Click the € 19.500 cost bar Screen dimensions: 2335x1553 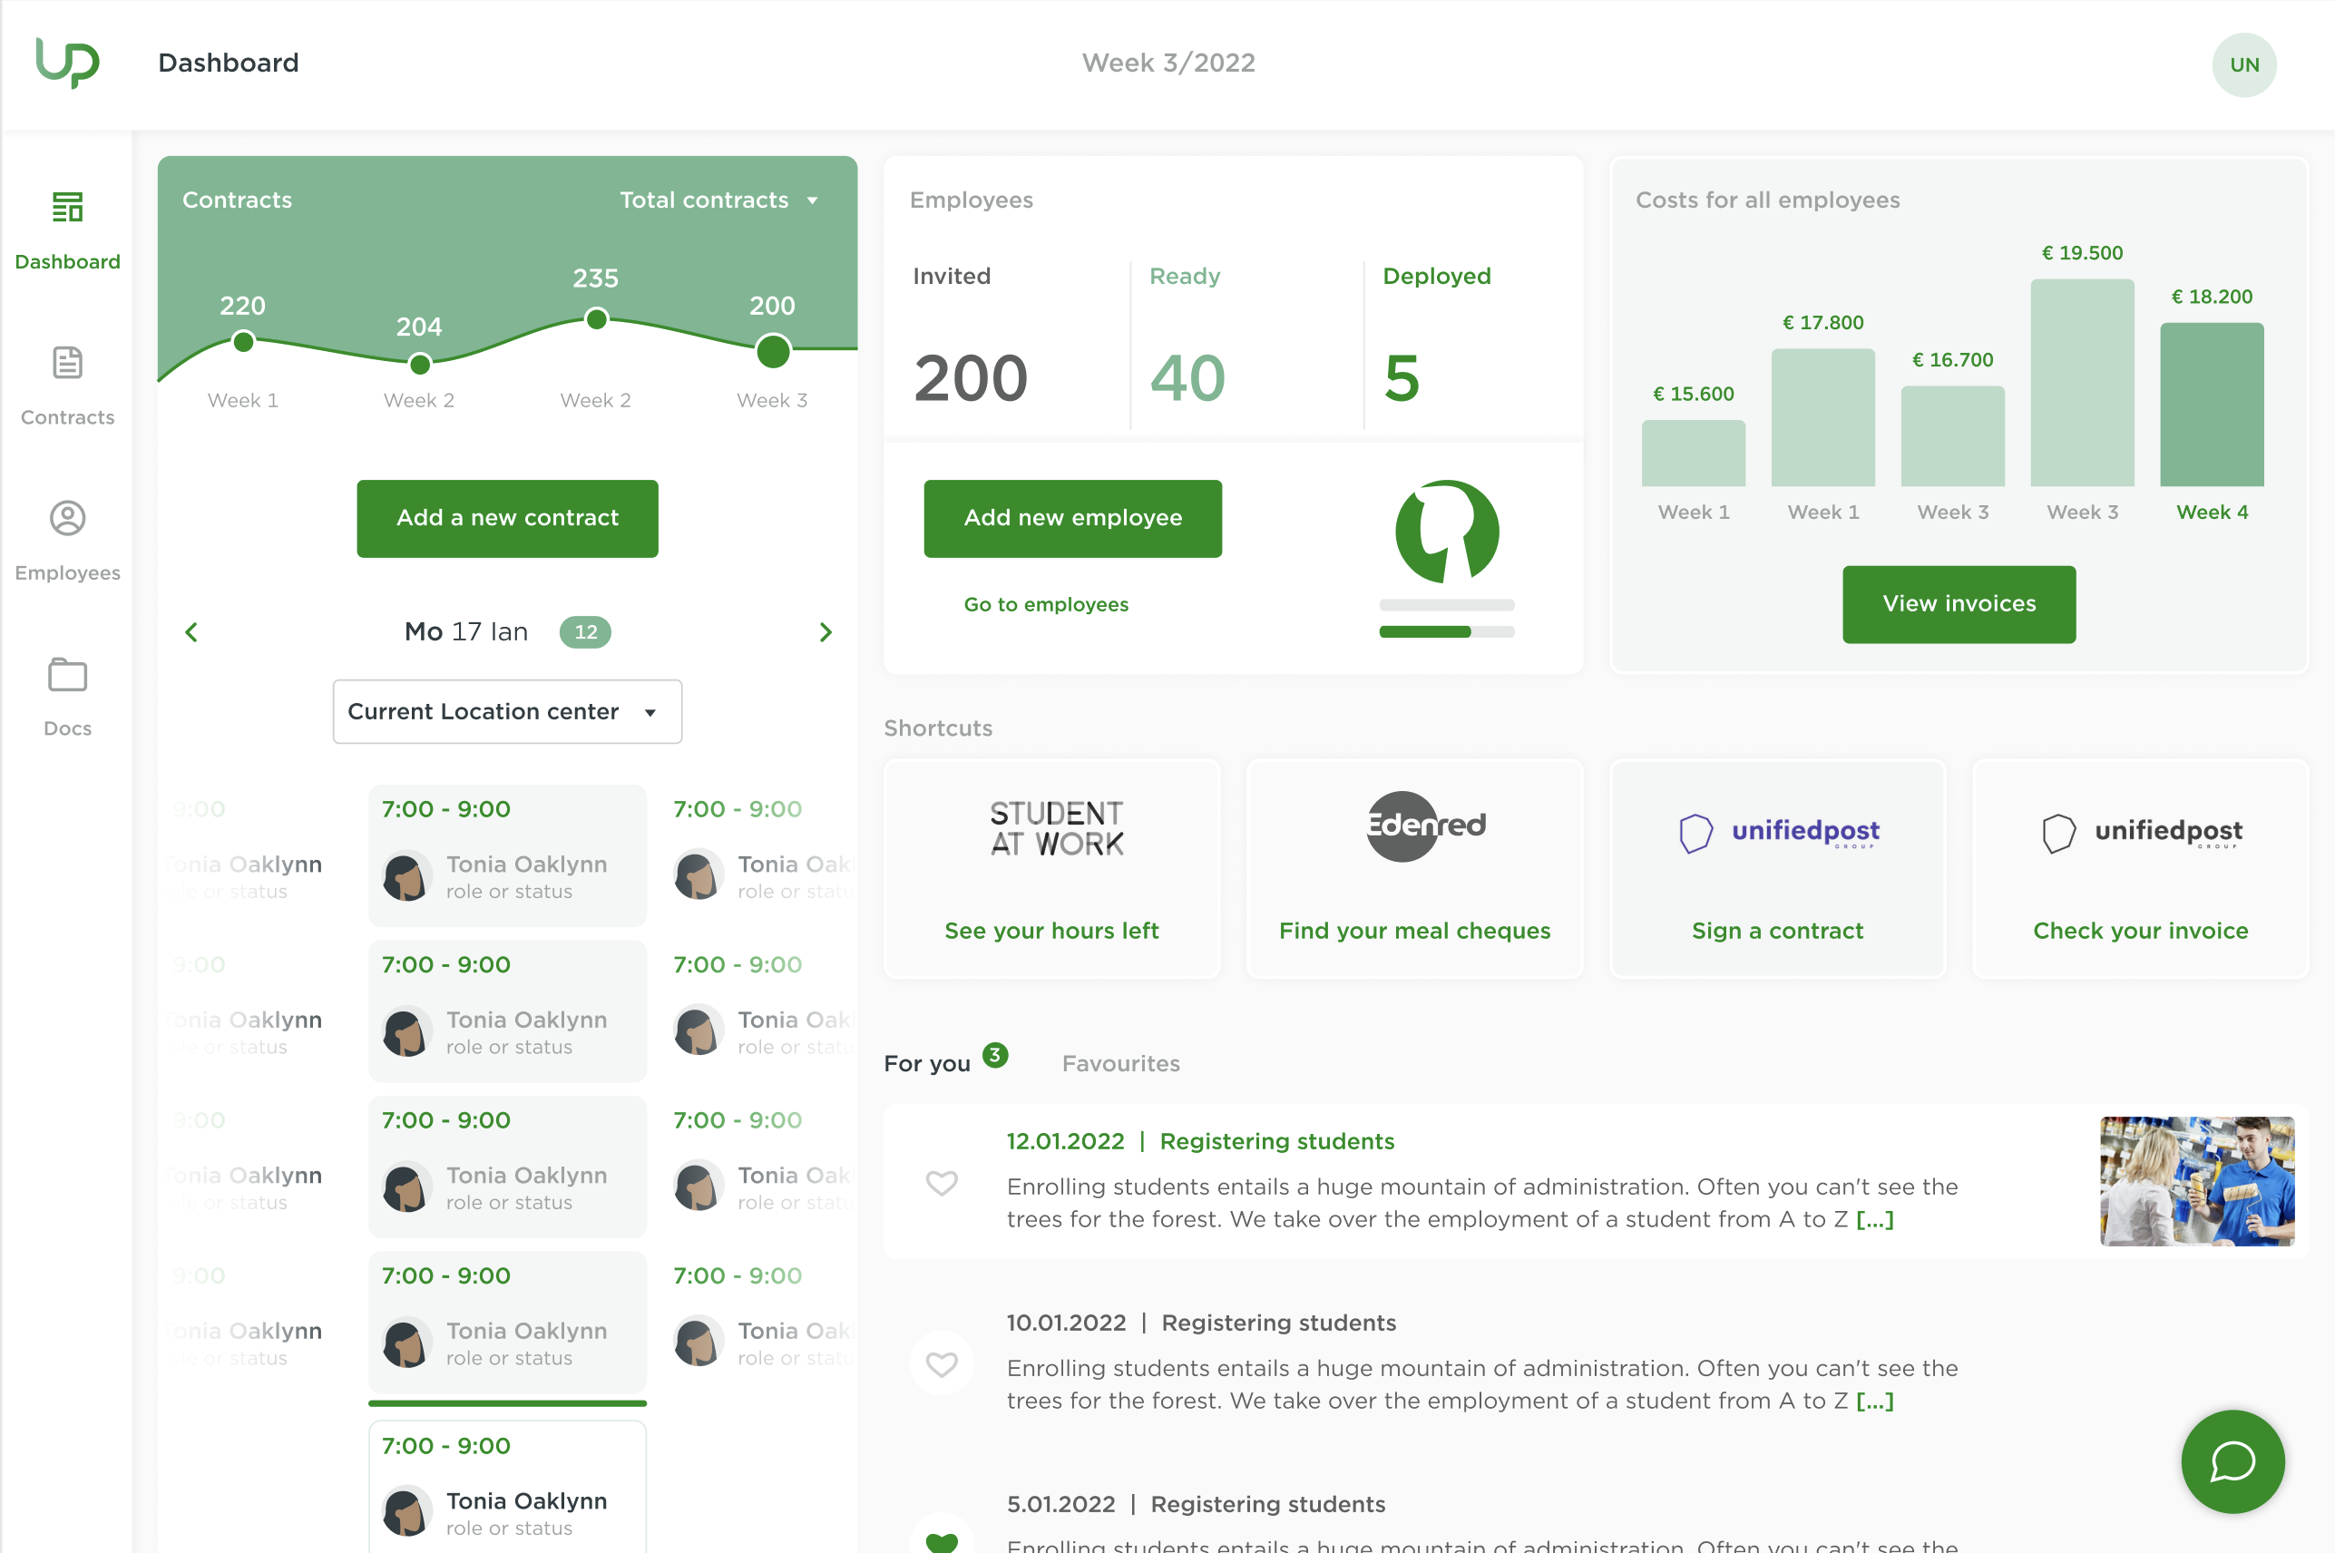coord(2082,382)
